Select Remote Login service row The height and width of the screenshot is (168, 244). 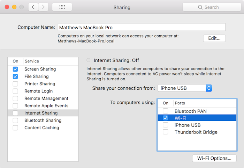(43, 91)
